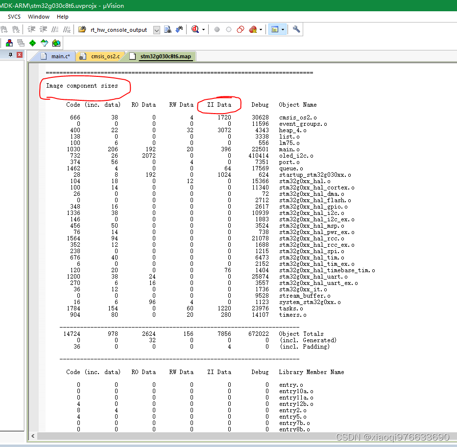The image size is (457, 447).
Task: Click the Indent selection toolbar icon
Action: click(31, 29)
